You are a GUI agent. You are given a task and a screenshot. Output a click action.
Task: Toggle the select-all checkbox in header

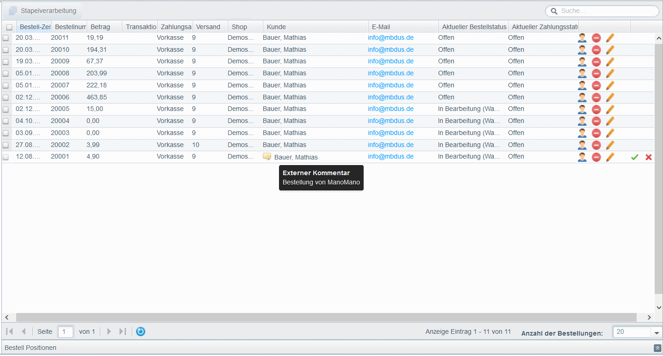(9, 27)
